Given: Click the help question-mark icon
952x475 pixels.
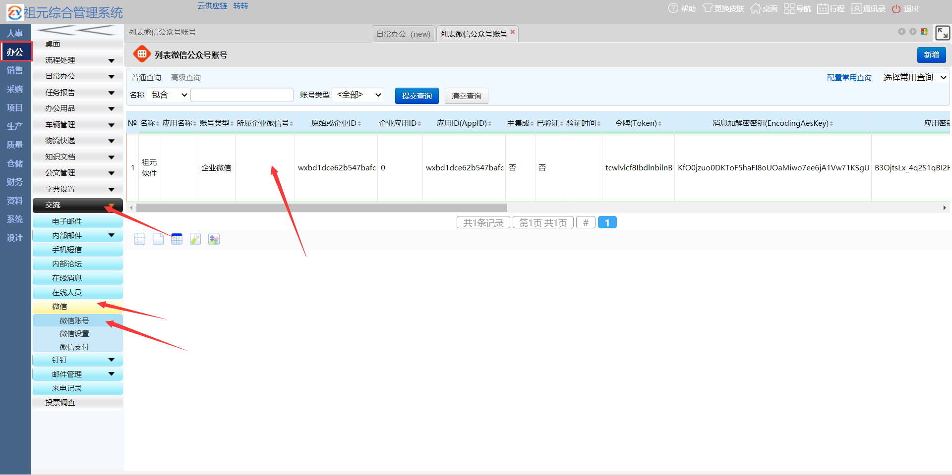Looking at the screenshot, I should coord(673,8).
